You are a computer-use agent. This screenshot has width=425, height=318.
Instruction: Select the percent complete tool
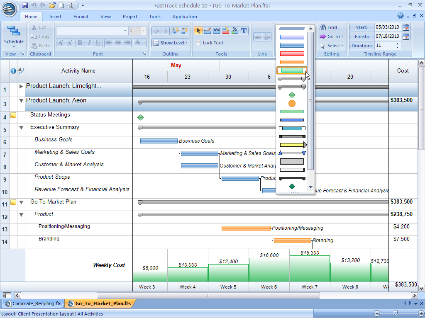(235, 31)
